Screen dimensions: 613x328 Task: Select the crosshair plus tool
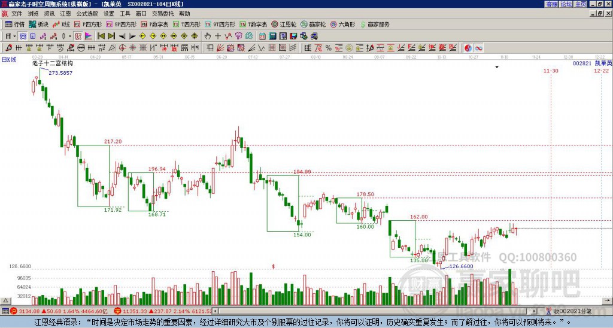(218, 36)
